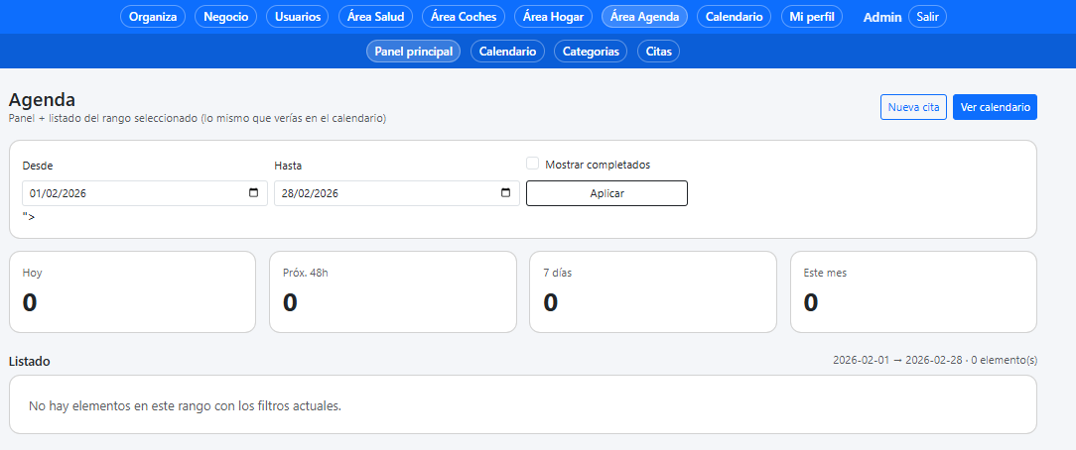Open Área Hogar in top navigation
Image resolution: width=1076 pixels, height=450 pixels.
tap(554, 17)
